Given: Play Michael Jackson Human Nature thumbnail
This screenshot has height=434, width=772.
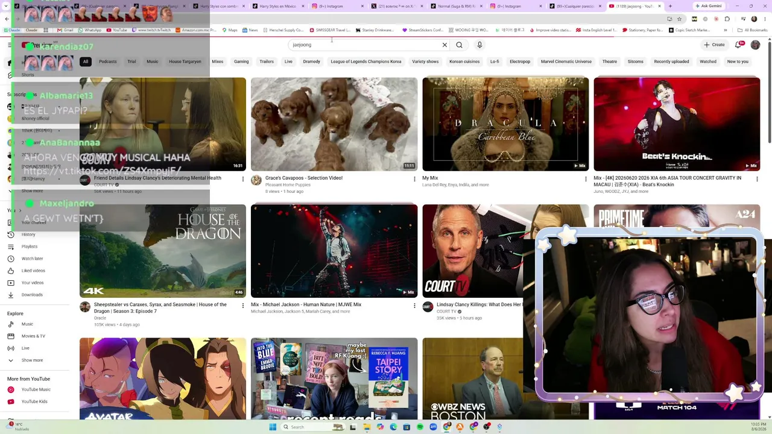Looking at the screenshot, I should coord(334,251).
